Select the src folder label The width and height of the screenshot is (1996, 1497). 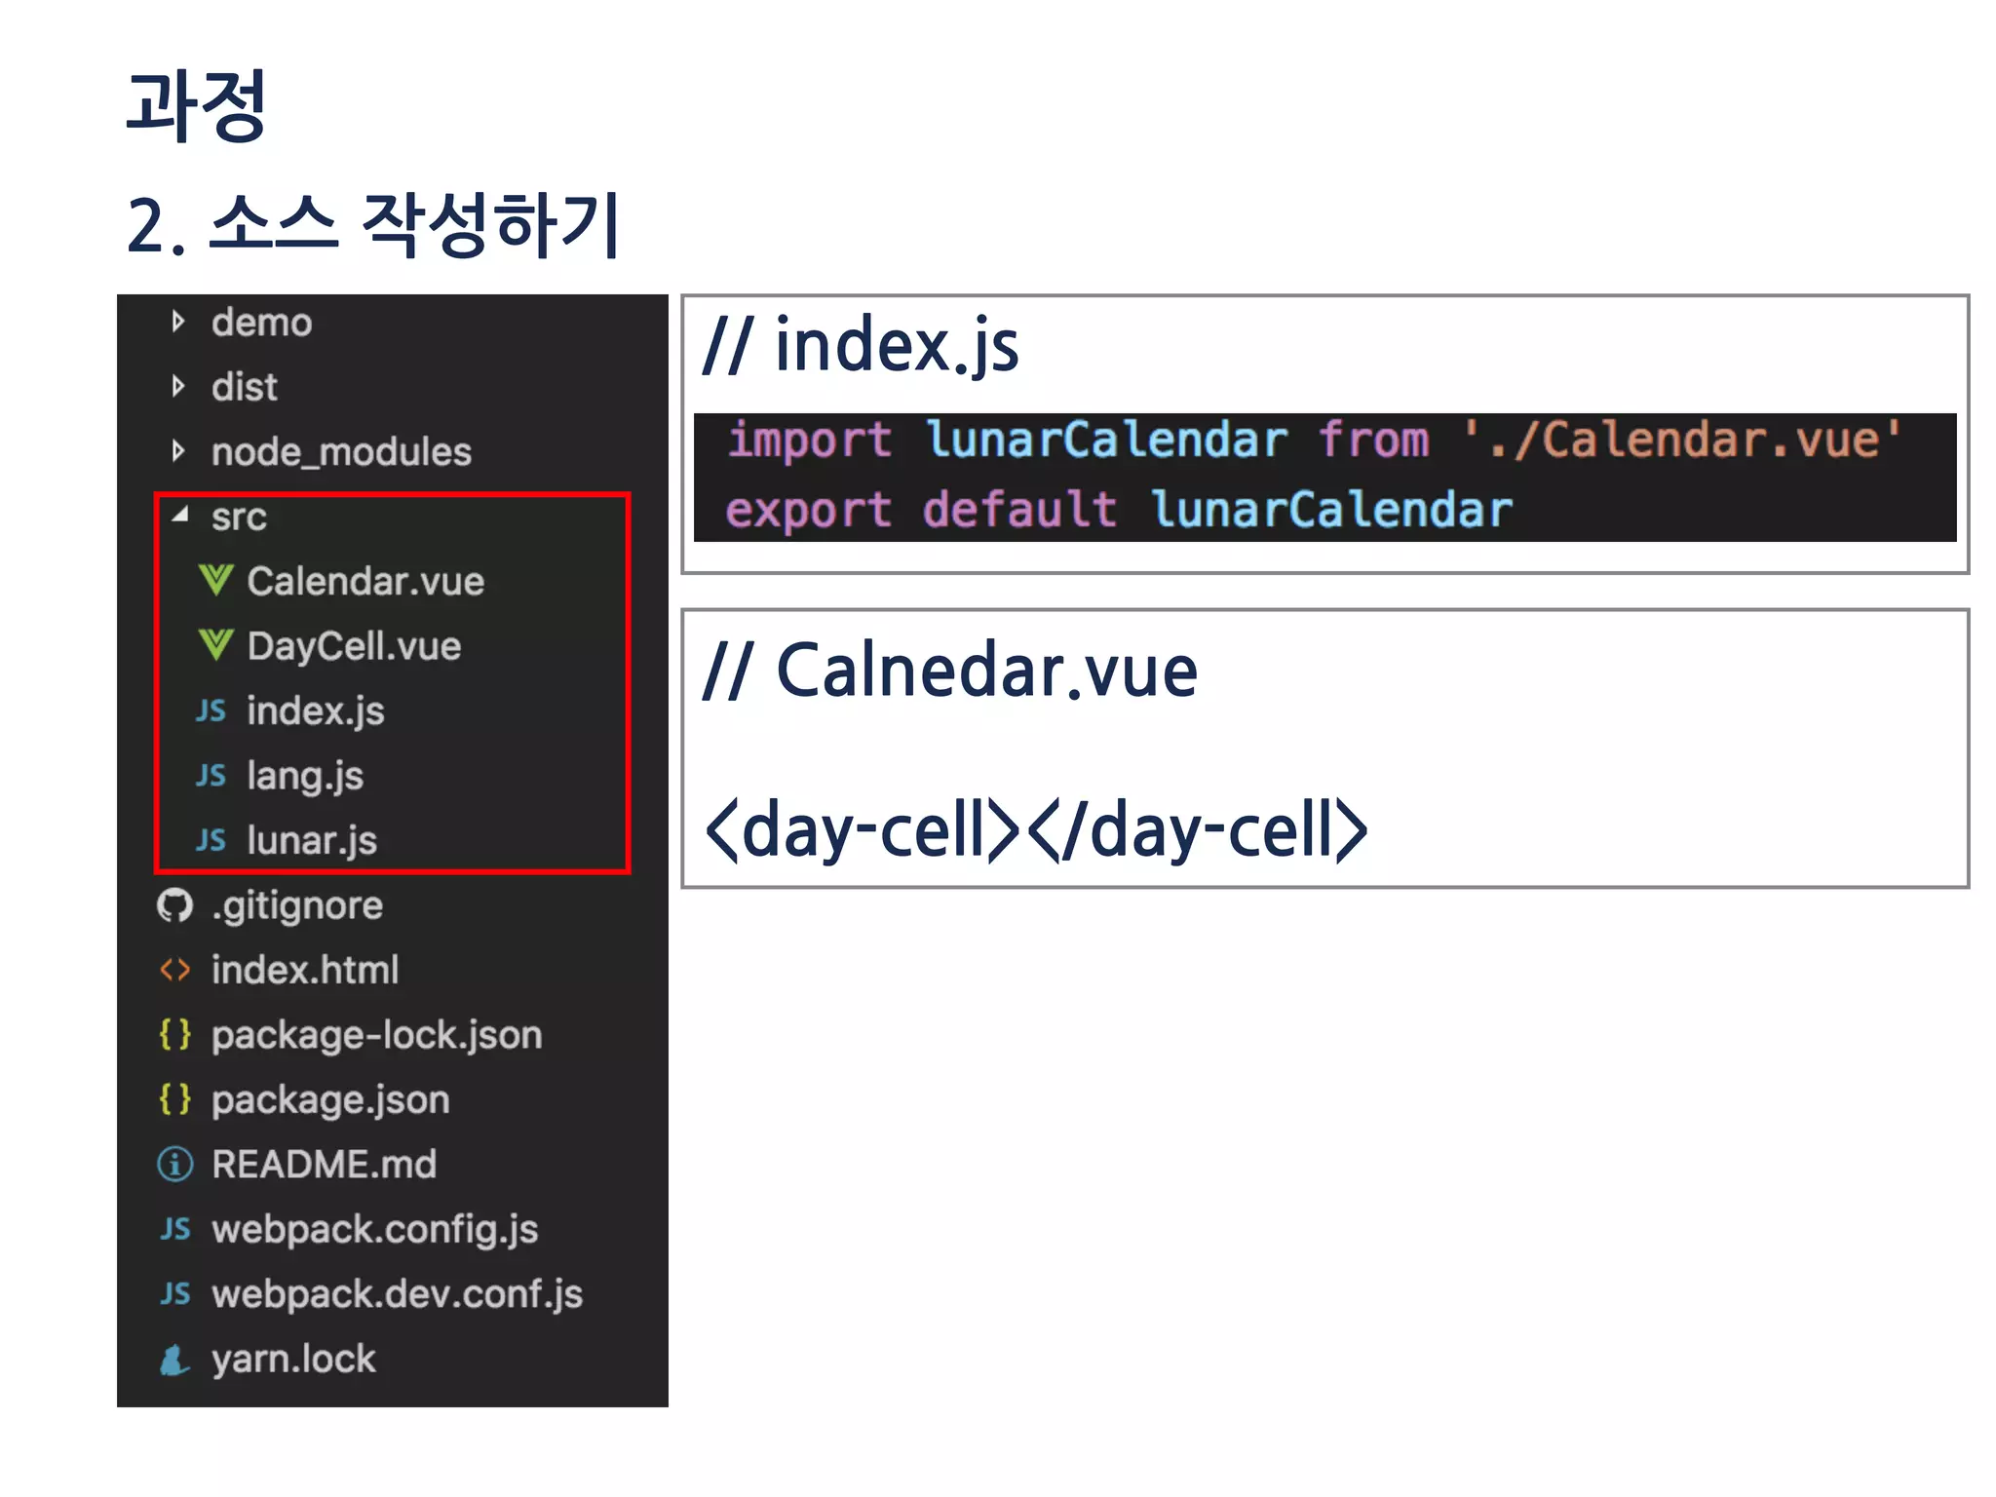point(239,517)
